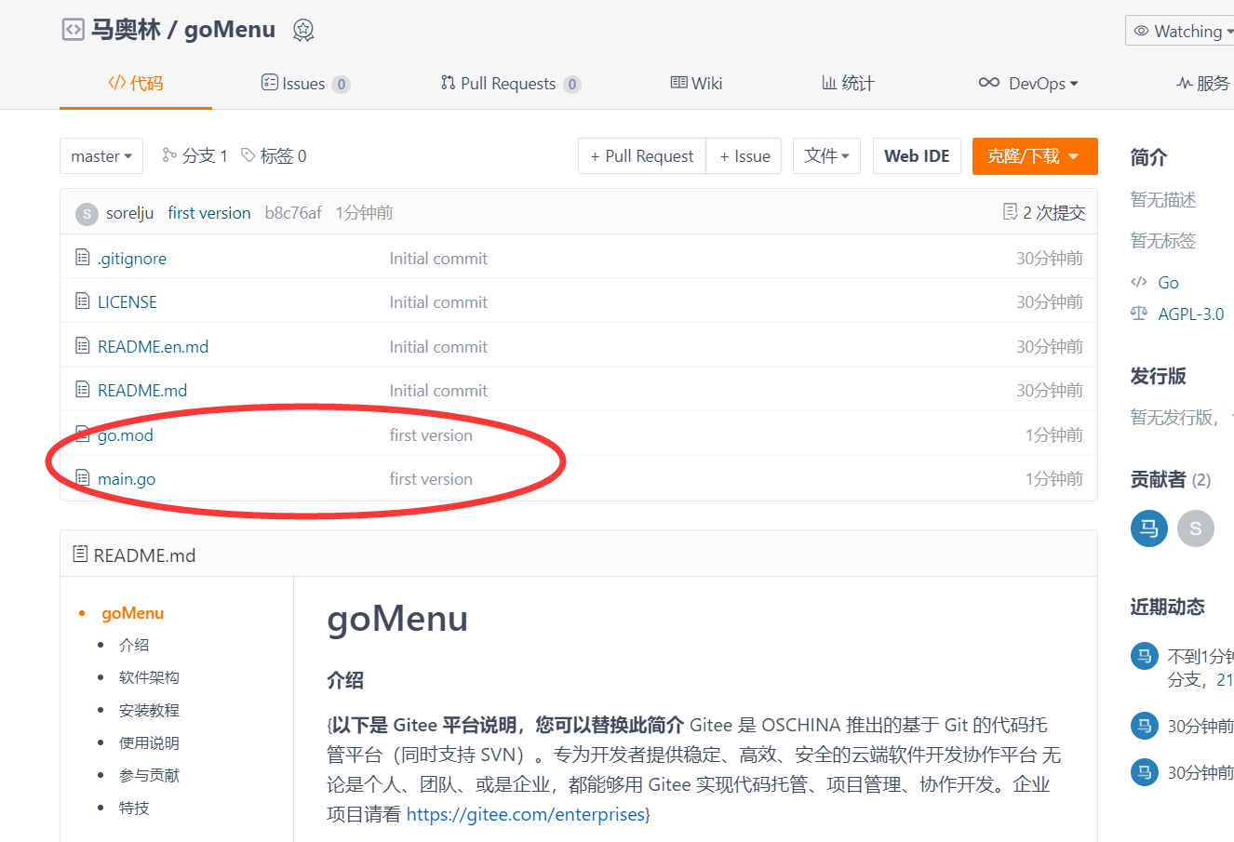Jump to goMenu in README outline
The image size is (1234, 842).
tap(133, 613)
